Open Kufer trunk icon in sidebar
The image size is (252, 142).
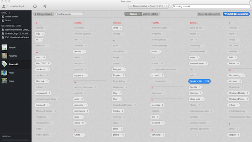[x=4, y=81]
